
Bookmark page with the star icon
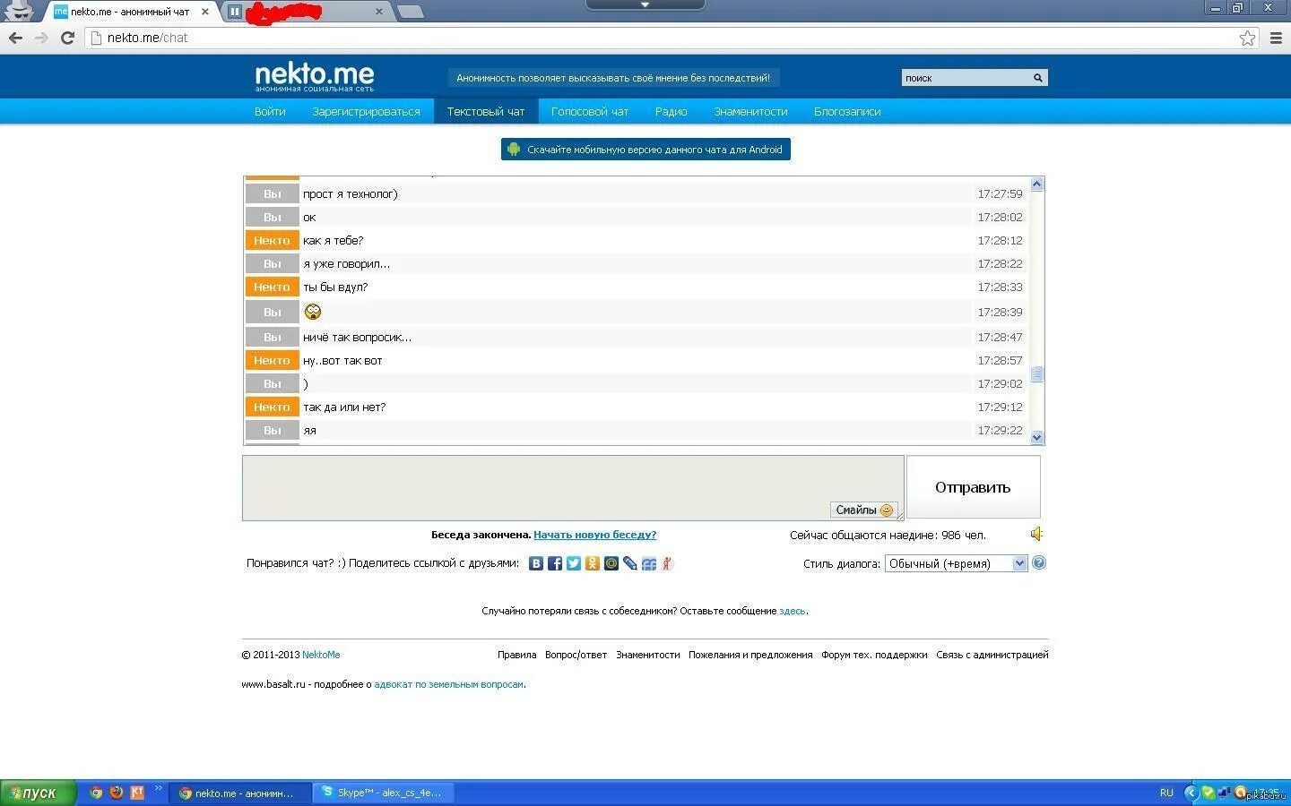tap(1247, 38)
